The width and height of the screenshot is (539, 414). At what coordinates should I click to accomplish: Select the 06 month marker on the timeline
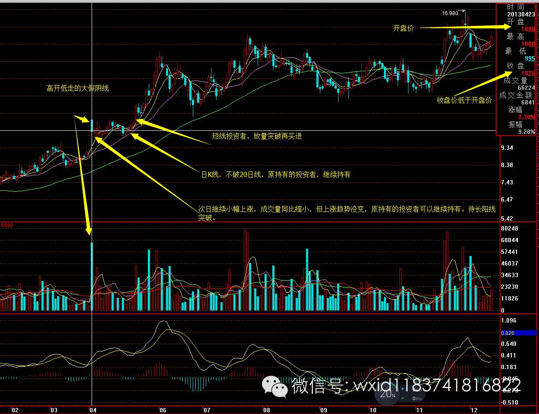(x=163, y=409)
